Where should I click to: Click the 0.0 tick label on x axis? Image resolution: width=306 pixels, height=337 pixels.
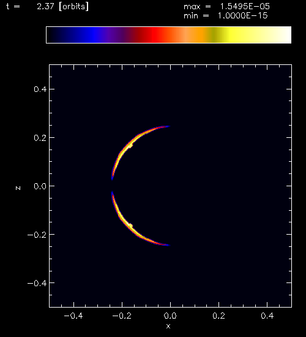coord(170,316)
